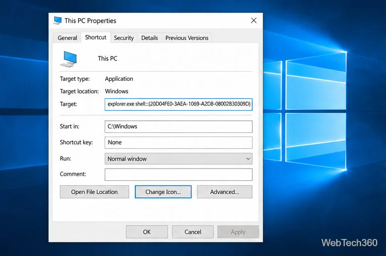
Task: Go to the Details tab
Action: tap(150, 38)
